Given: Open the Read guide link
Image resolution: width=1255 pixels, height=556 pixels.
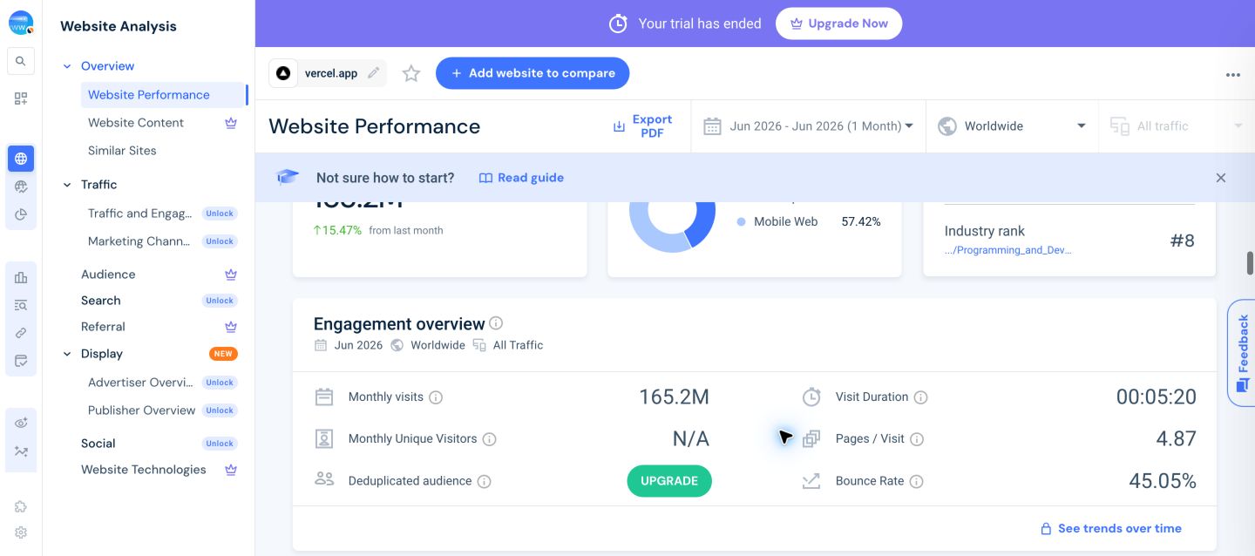Looking at the screenshot, I should click(x=521, y=178).
